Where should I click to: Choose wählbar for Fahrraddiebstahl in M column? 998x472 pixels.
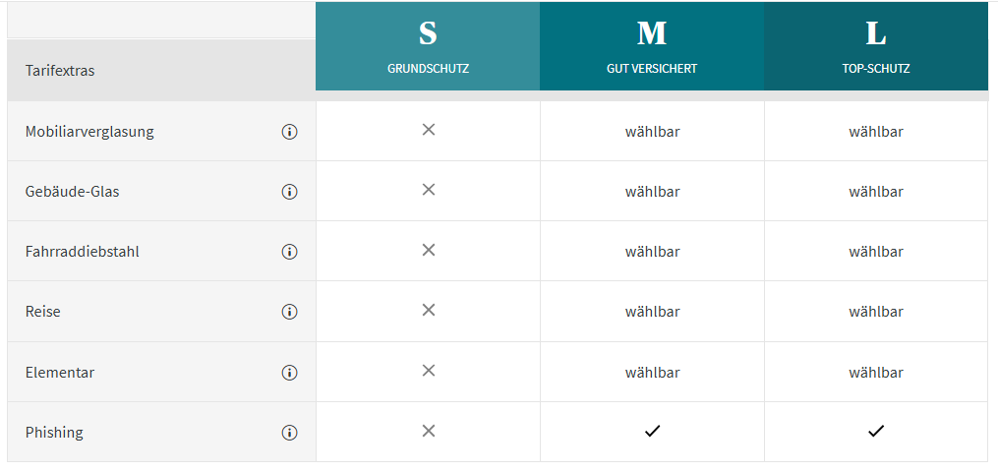tap(652, 252)
